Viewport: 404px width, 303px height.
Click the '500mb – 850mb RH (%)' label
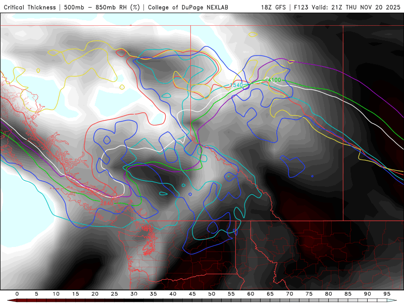coord(102,8)
